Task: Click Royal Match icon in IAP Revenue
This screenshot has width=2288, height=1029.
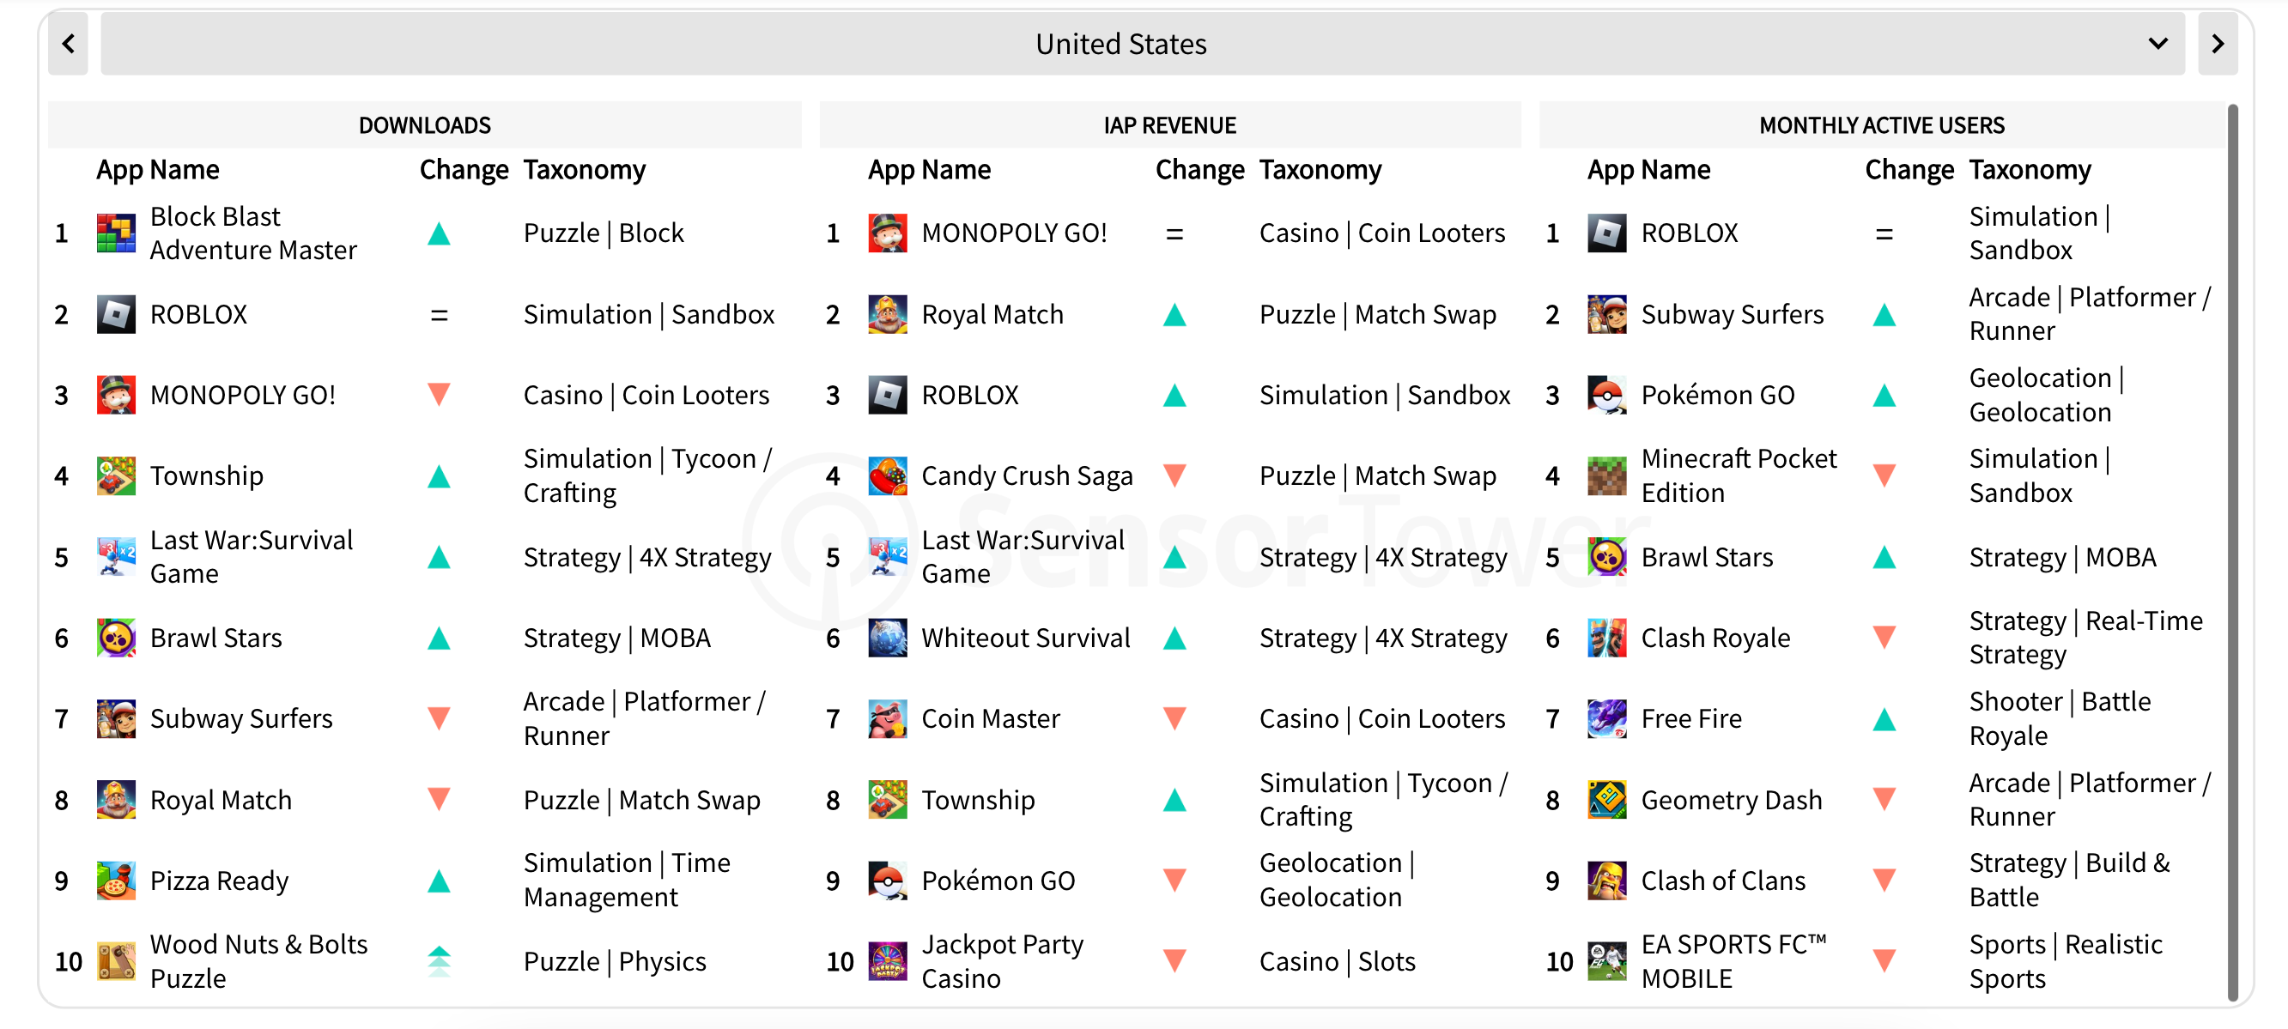Action: point(888,314)
